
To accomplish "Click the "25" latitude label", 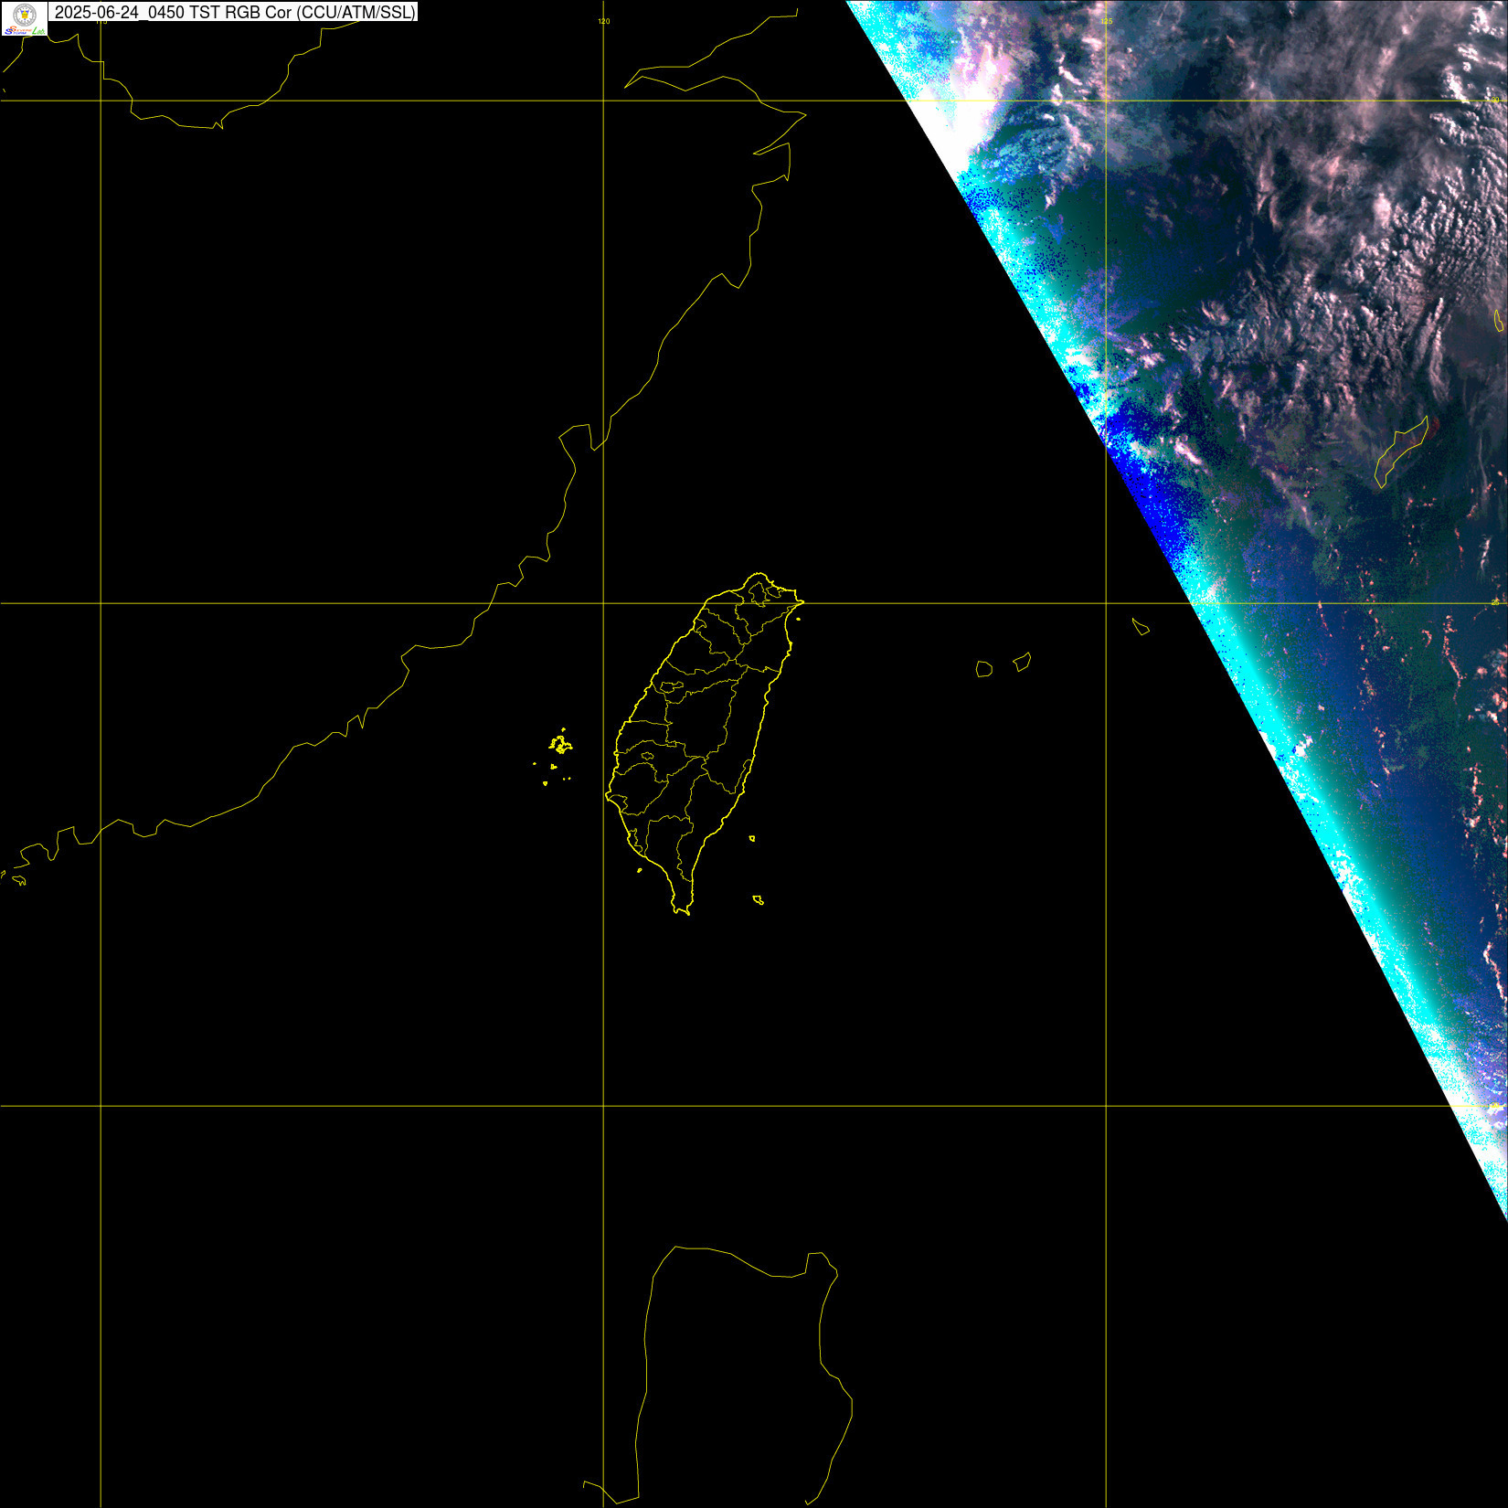I will (x=1495, y=601).
